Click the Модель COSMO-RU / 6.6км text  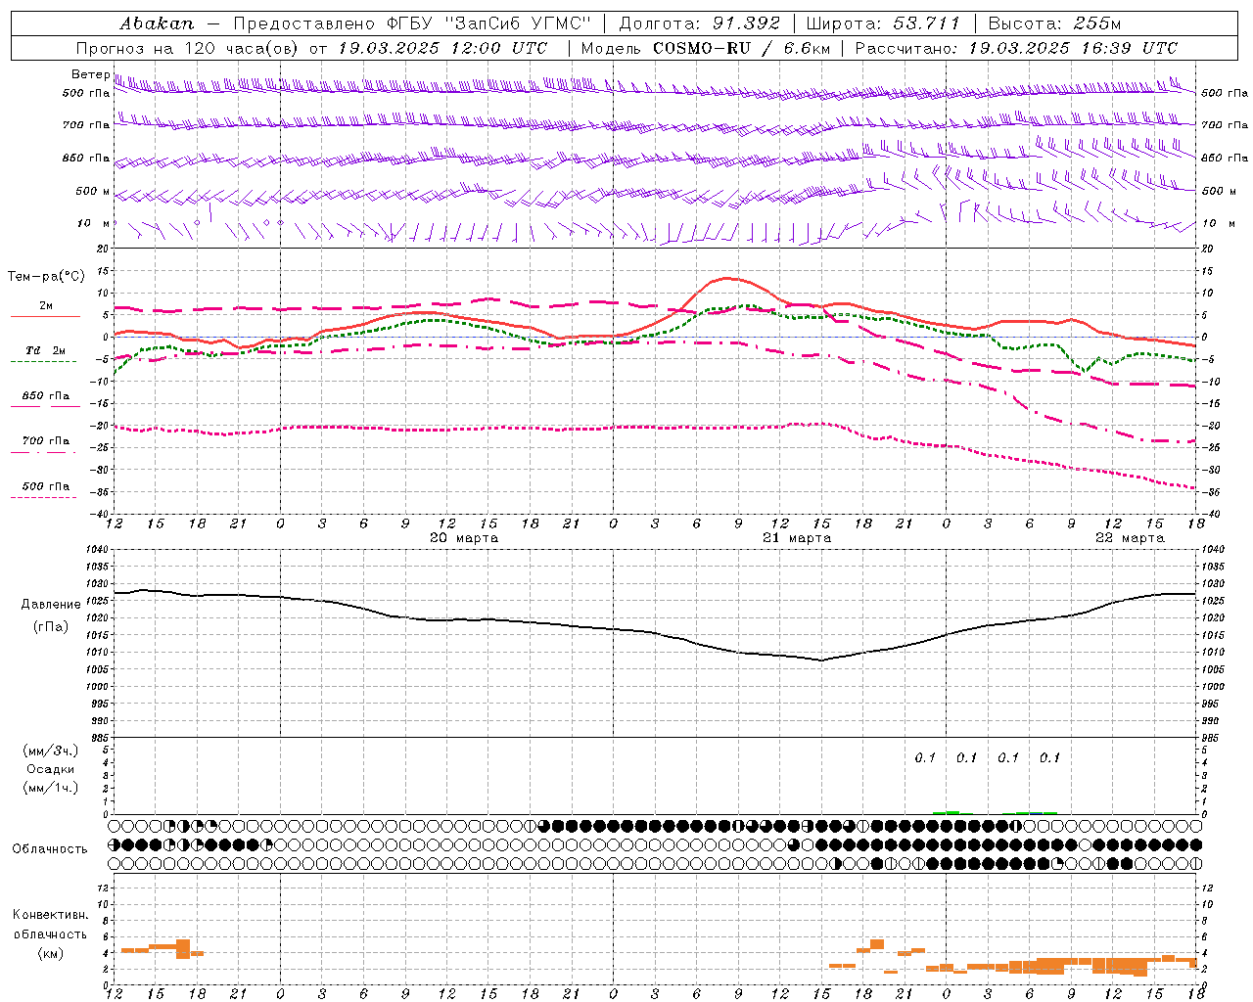[x=706, y=48]
